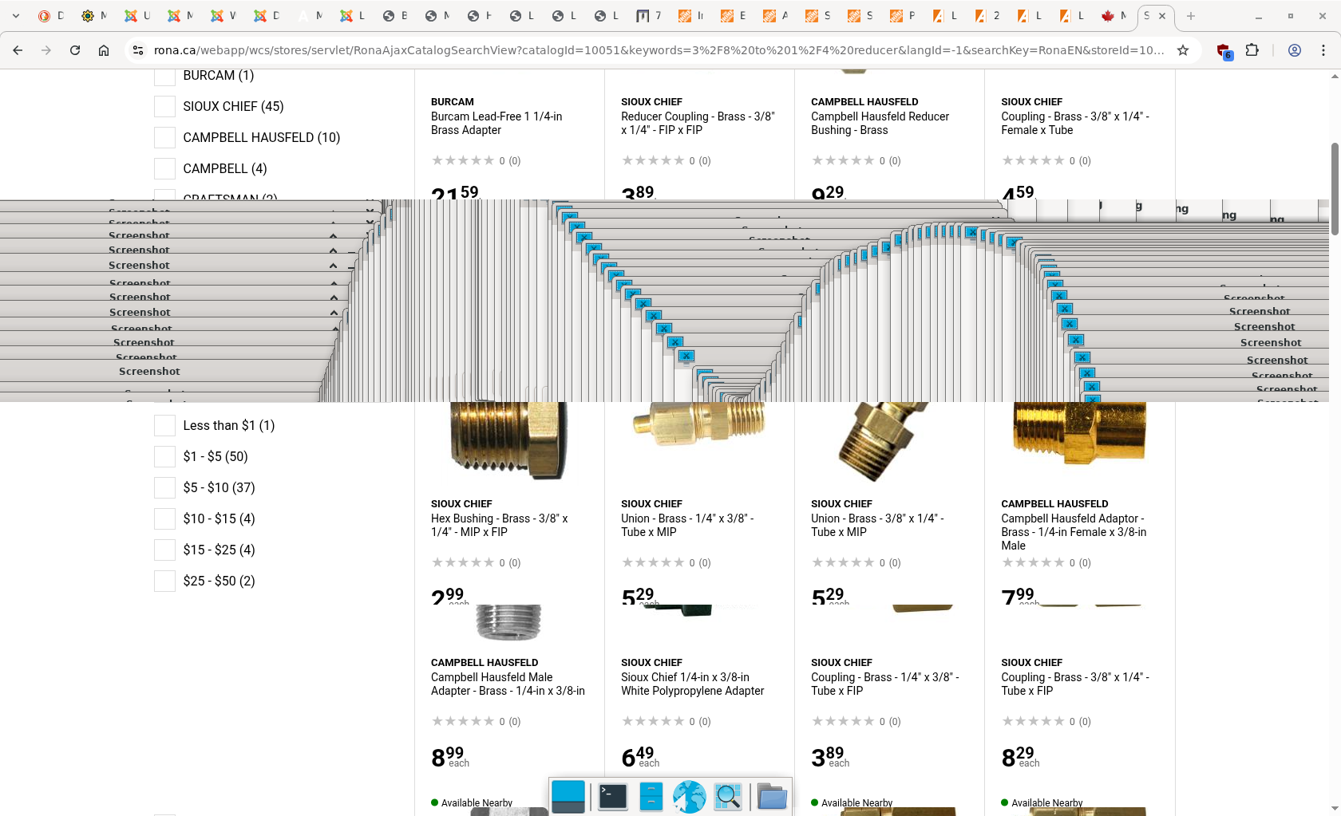
Task: Click the 3.89 each price of Coupling Tube x FIP
Action: tap(830, 756)
